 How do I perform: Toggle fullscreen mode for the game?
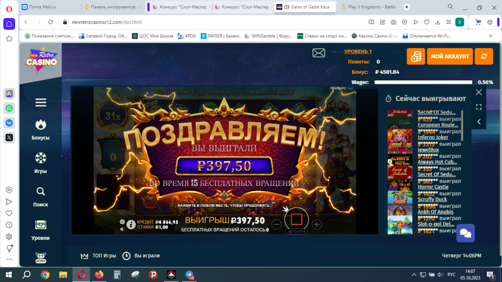(478, 107)
